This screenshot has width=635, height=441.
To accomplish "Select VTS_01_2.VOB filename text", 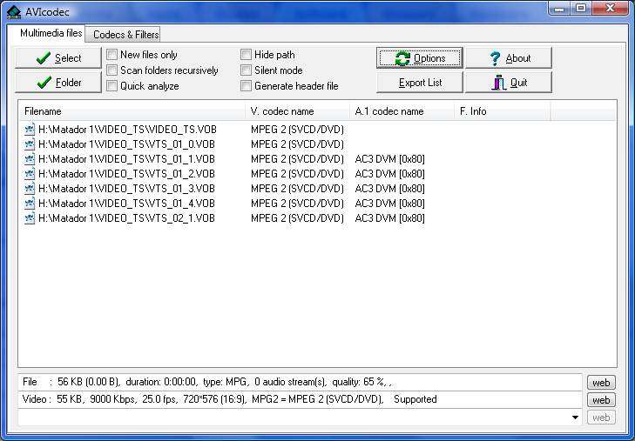I will pyautogui.click(x=127, y=174).
